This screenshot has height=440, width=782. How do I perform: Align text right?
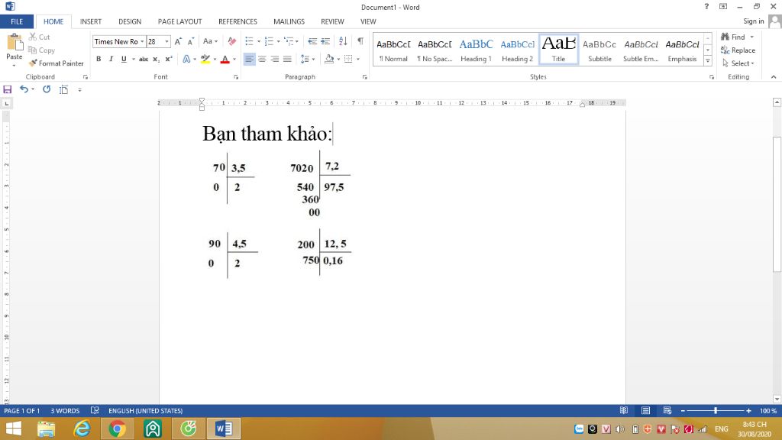pyautogui.click(x=274, y=59)
